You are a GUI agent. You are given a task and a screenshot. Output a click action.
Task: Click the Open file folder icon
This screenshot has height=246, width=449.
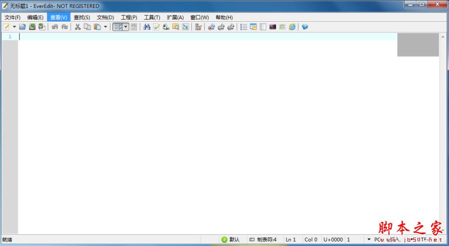tap(22, 27)
